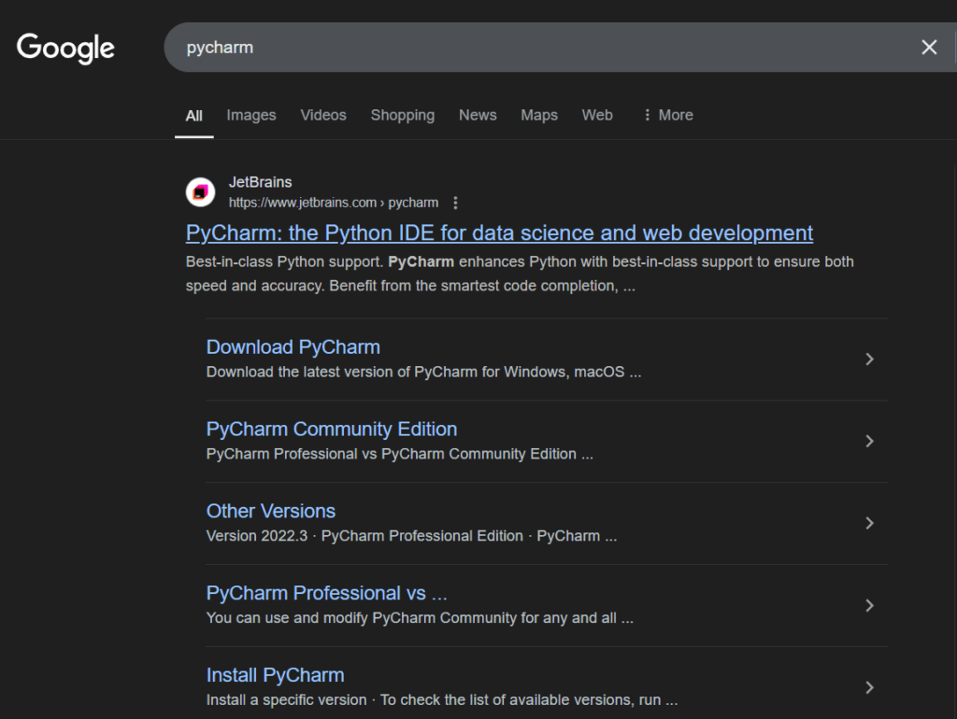This screenshot has height=719, width=957.
Task: Click the JetBrains site name
Action: pyautogui.click(x=261, y=182)
